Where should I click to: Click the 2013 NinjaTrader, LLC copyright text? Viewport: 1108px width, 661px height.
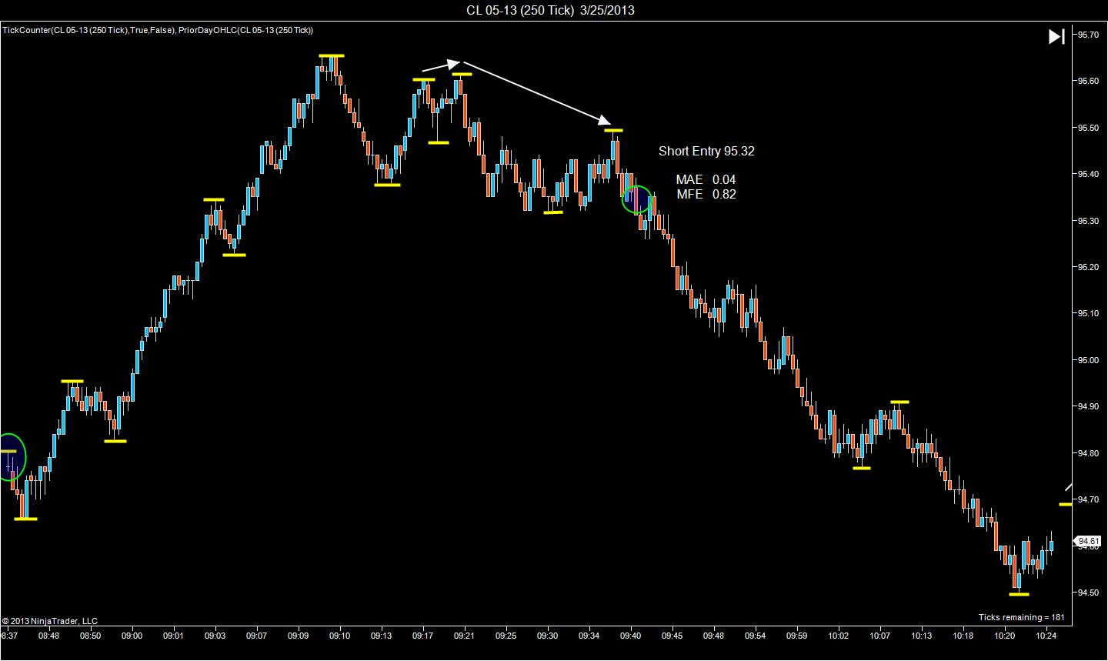pyautogui.click(x=50, y=621)
